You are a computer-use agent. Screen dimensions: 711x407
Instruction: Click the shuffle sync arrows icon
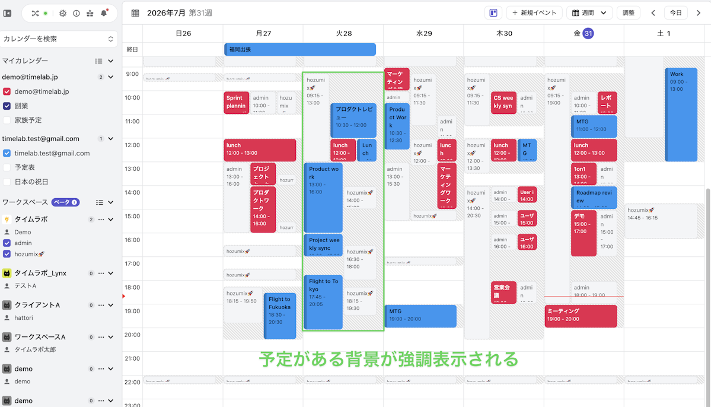(35, 13)
